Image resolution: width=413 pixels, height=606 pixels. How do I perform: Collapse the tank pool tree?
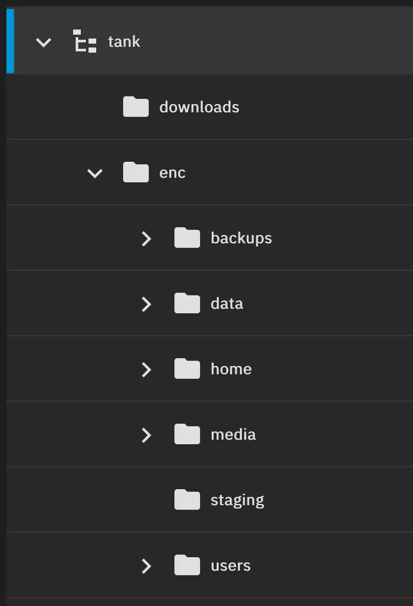[44, 43]
